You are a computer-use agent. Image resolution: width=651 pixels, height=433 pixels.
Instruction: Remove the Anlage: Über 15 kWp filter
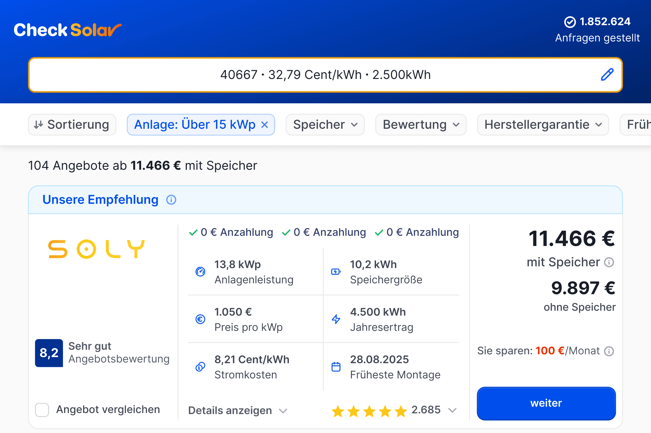265,125
